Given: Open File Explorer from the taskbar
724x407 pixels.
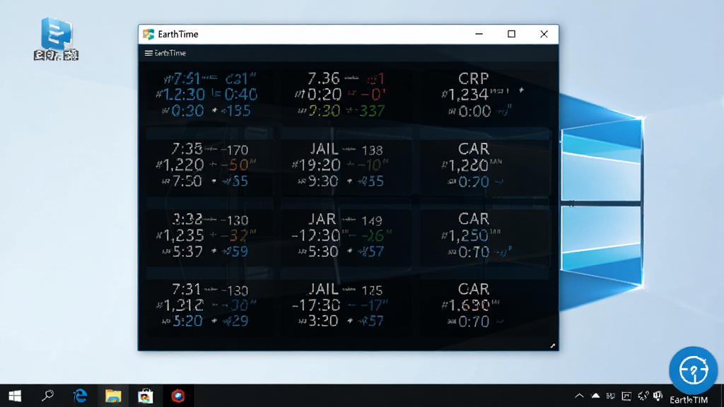Looking at the screenshot, I should click(x=113, y=396).
